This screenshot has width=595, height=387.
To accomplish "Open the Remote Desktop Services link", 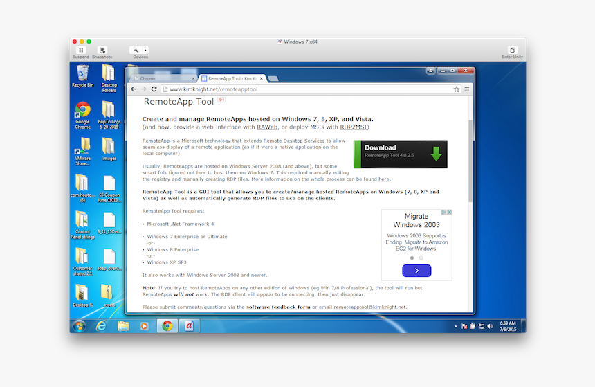I will [294, 141].
